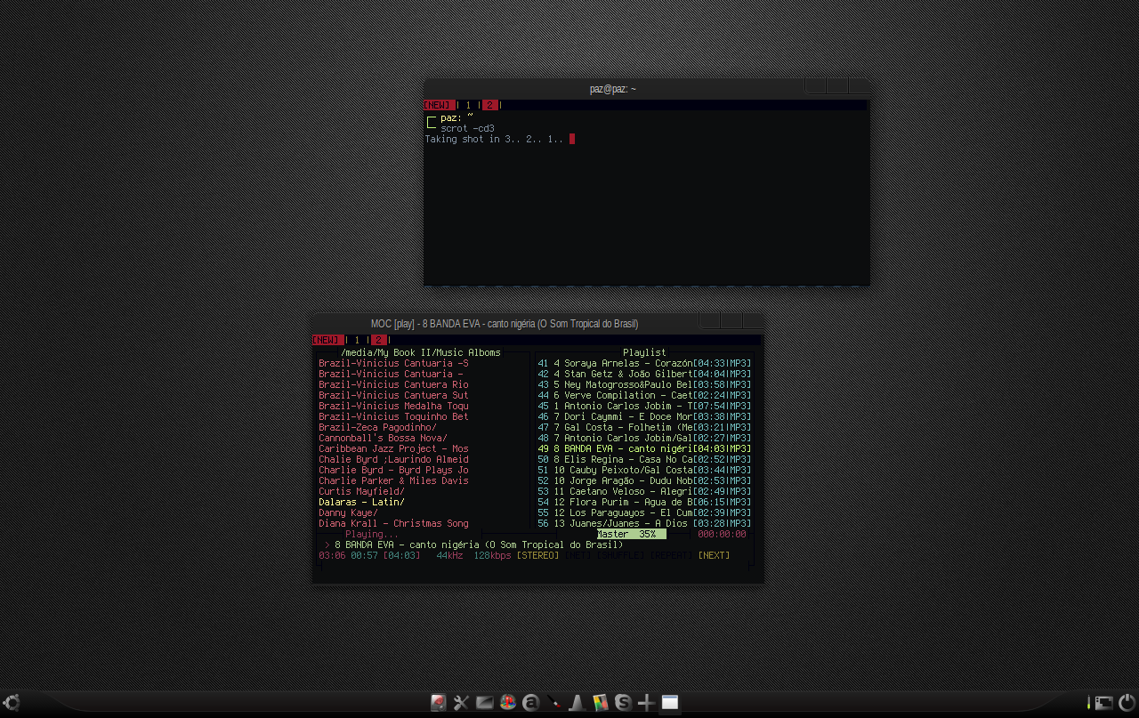
Task: Open the colorful globe dock icon
Action: click(507, 703)
